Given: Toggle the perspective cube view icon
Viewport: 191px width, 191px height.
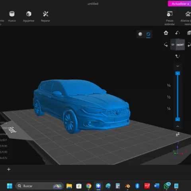Looking at the screenshot, I should [189, 33].
